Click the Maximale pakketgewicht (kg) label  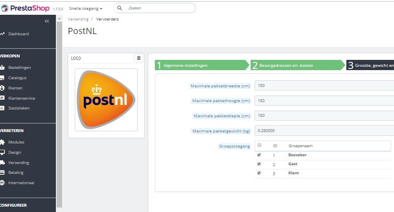[221, 131]
